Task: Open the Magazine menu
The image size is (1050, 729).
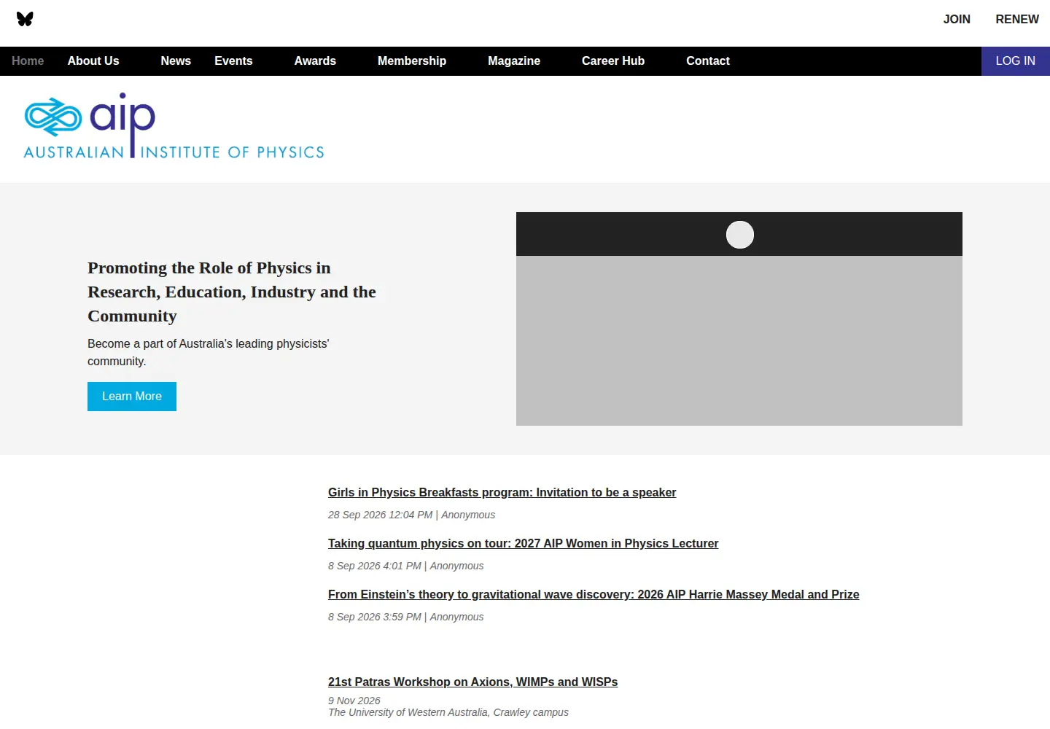Action: (x=514, y=61)
